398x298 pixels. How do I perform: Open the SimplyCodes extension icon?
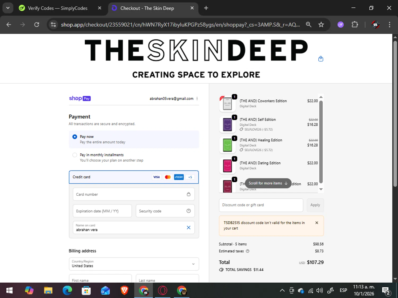tap(341, 25)
